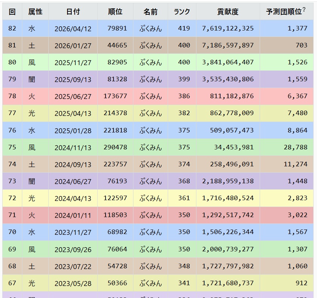Click the 回 column header
The image size is (317, 298).
tap(12, 12)
